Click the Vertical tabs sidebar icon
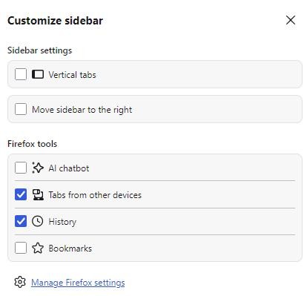The width and height of the screenshot is (307, 296). (x=38, y=74)
